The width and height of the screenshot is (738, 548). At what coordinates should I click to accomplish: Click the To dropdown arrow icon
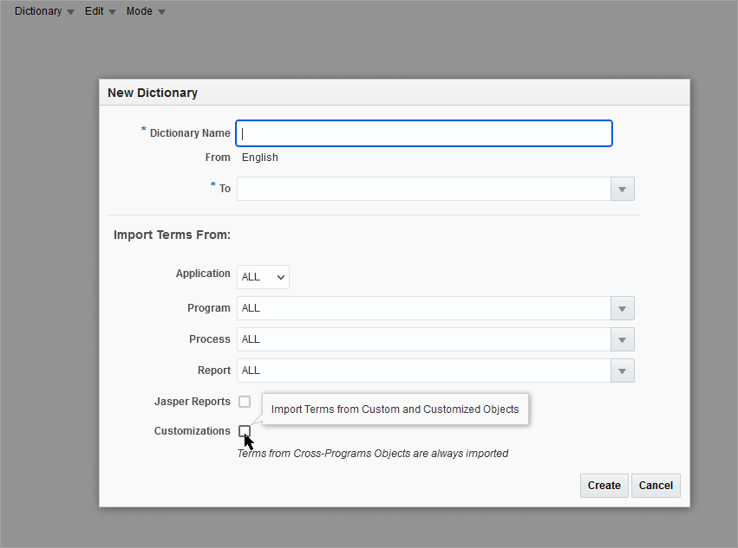(622, 189)
